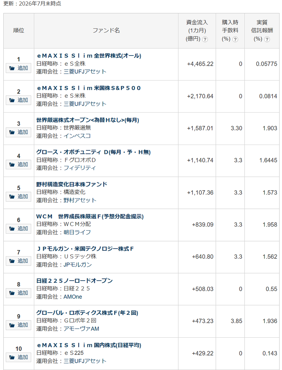
Task: Select inflow value +2,170.64
Action: (200, 96)
